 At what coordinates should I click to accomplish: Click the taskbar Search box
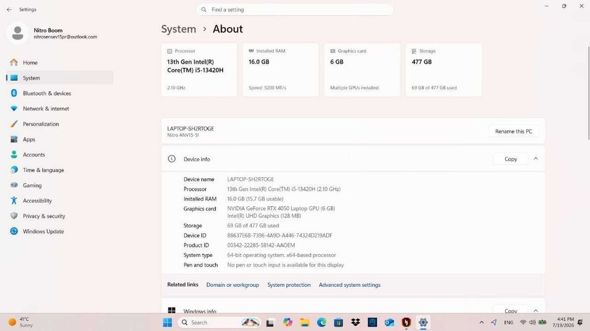tap(219, 322)
